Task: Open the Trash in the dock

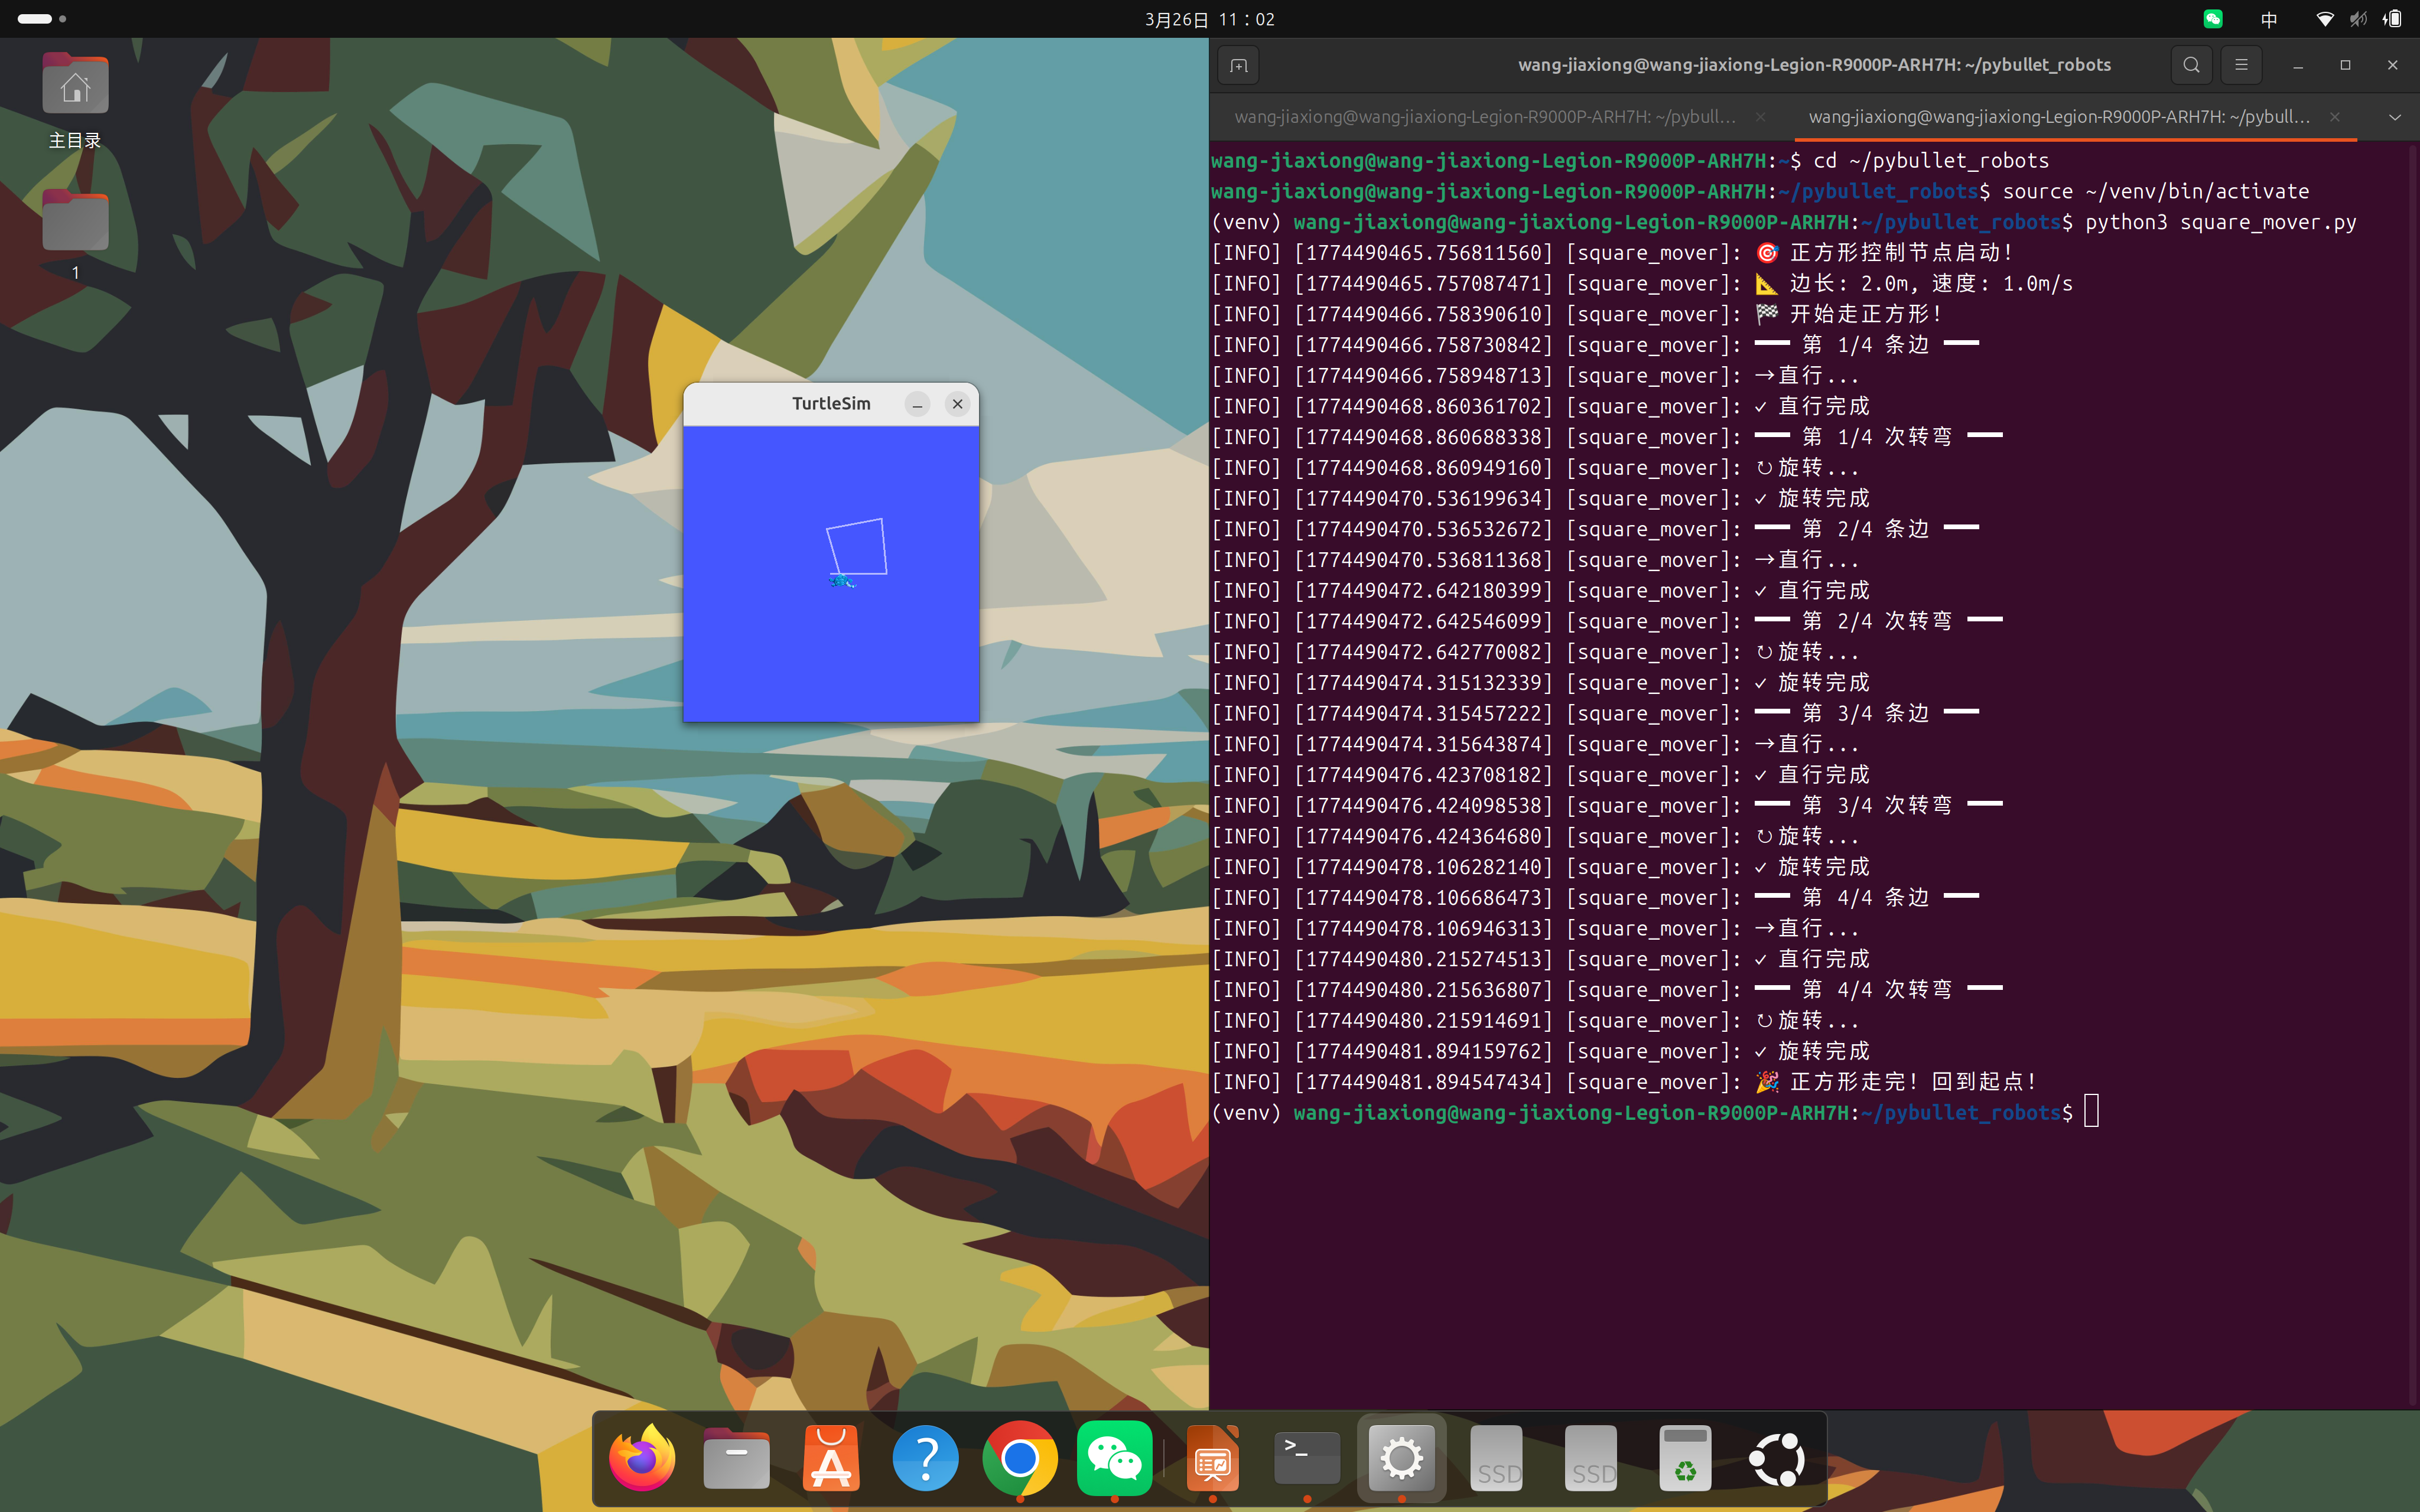Action: (1685, 1459)
